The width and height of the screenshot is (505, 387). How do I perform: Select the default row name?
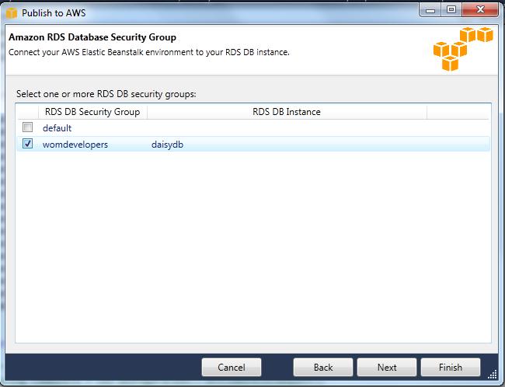point(57,128)
